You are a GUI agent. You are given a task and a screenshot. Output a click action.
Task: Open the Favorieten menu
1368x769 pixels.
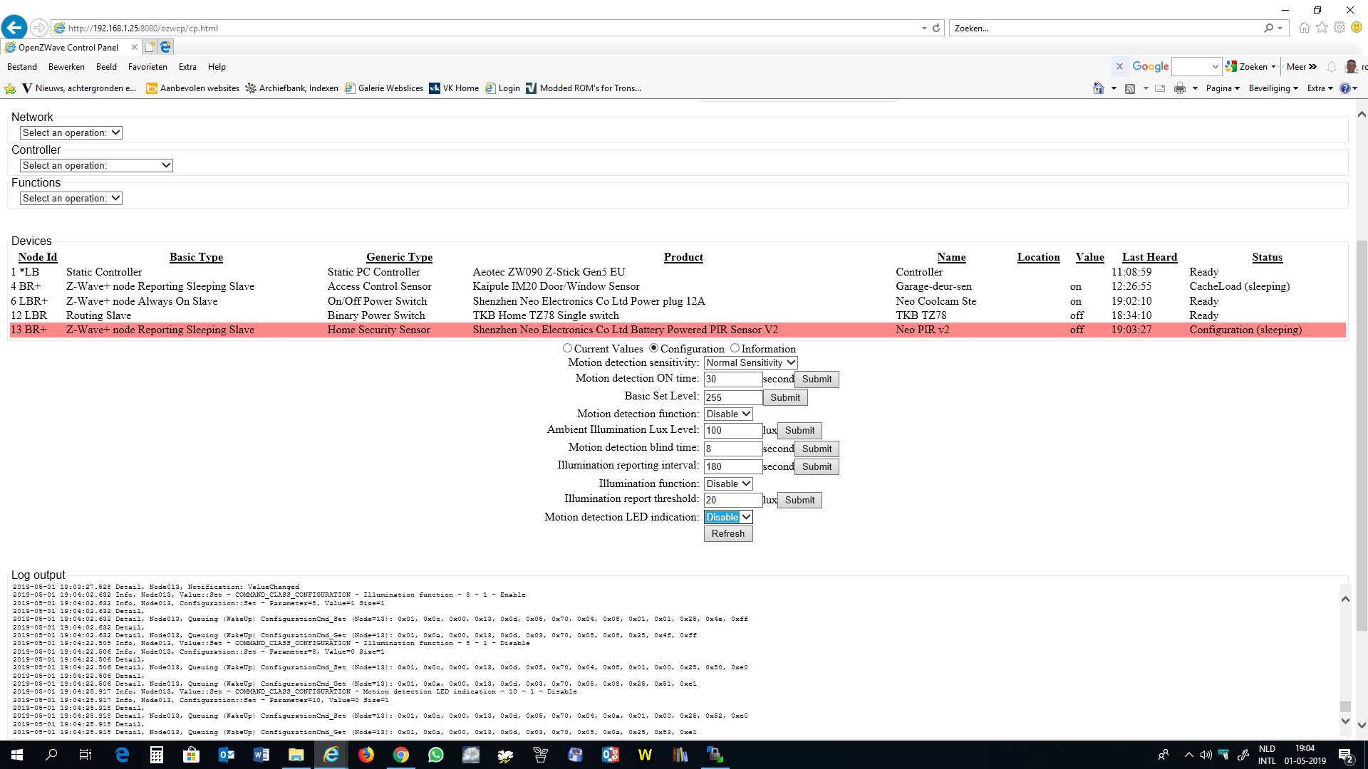pos(147,67)
